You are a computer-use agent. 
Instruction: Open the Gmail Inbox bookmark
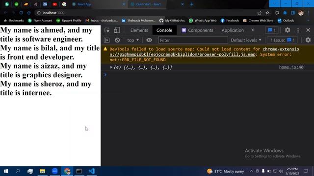point(102,21)
